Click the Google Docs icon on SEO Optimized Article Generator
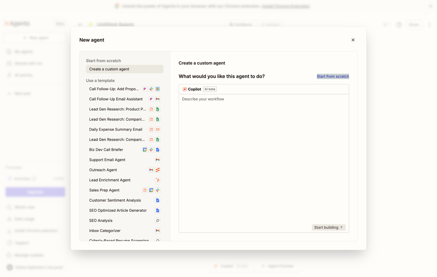The image size is (437, 277). click(157, 211)
